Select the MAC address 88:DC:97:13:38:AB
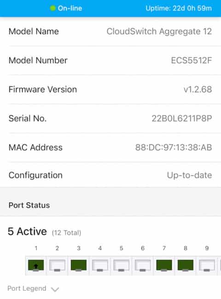 (174, 147)
